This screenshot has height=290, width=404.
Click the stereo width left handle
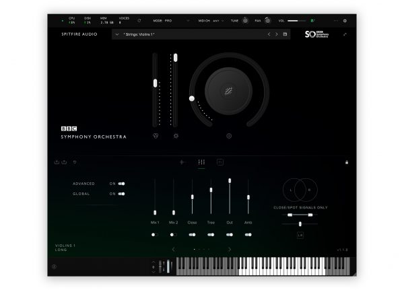[x=290, y=215]
